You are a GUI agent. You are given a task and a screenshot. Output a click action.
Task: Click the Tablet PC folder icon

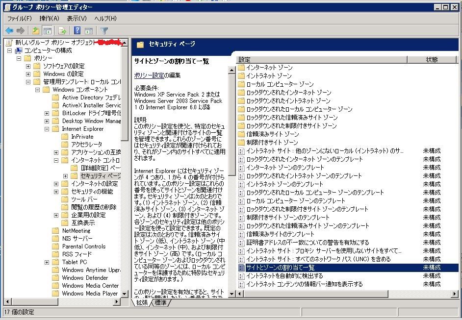(x=55, y=262)
